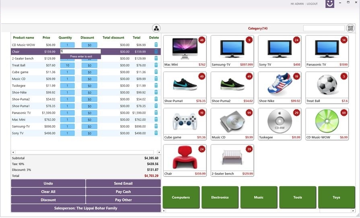Click the LOGOUT link
Viewport: 360px width, 218px height.
312,4
